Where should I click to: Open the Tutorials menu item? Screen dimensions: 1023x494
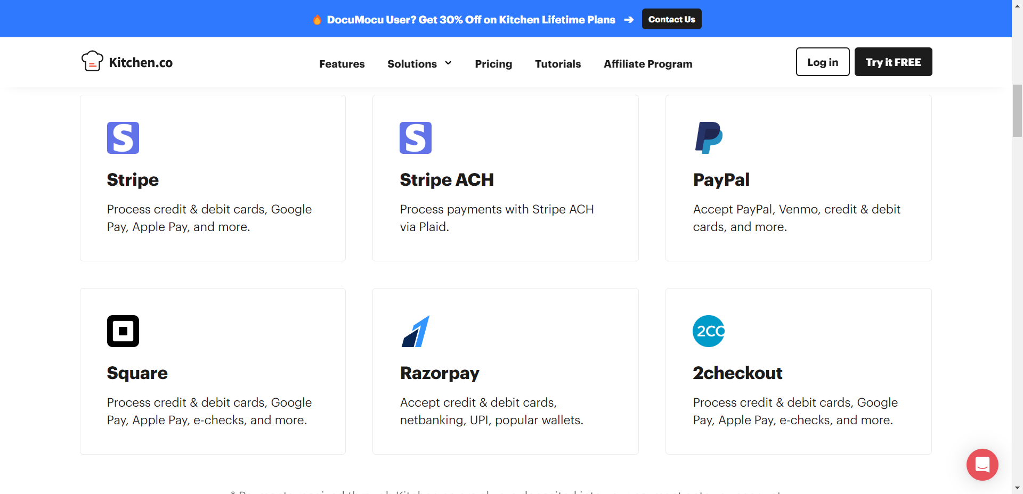click(558, 64)
